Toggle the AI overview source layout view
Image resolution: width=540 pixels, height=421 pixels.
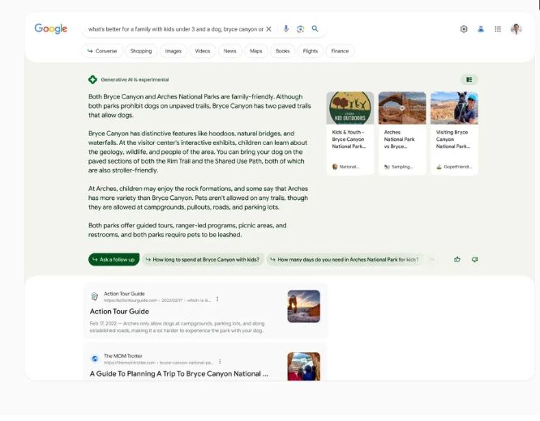(x=469, y=79)
